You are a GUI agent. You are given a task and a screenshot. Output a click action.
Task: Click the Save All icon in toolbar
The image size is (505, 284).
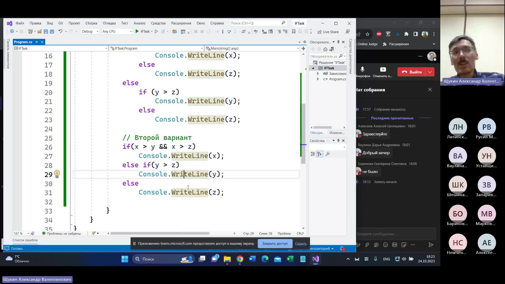pyautogui.click(x=52, y=32)
